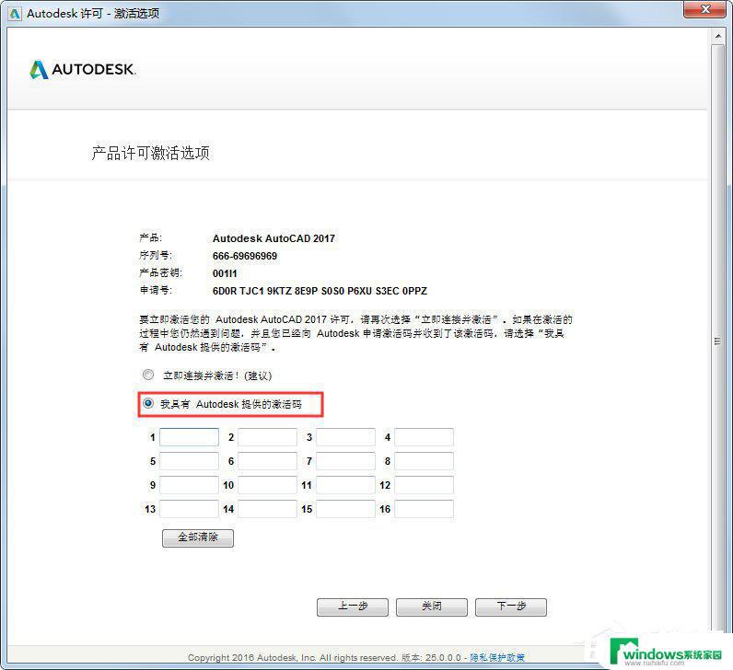
Task: Click the scrollbar up arrow
Action: click(718, 36)
